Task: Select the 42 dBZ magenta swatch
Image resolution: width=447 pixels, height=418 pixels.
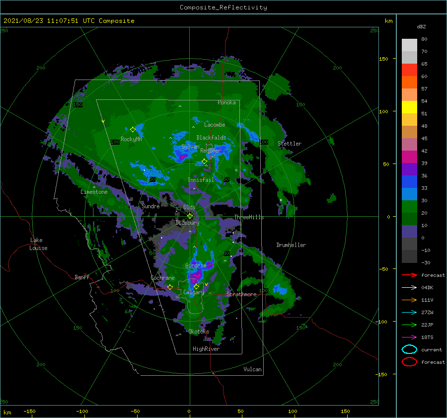Action: (x=409, y=157)
